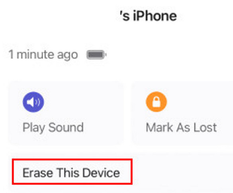Click the blue speaker Play Sound icon
Viewport: 233px width, 193px height.
[33, 102]
